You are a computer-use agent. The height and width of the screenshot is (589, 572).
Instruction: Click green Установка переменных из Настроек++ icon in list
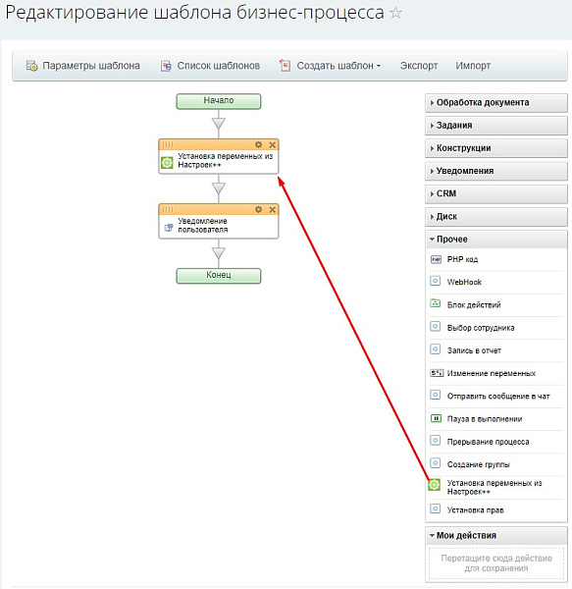click(435, 485)
